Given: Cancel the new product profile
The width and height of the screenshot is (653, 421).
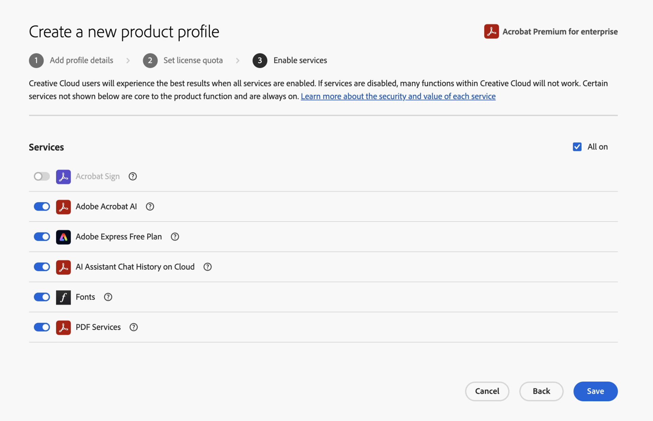Looking at the screenshot, I should coord(487,391).
